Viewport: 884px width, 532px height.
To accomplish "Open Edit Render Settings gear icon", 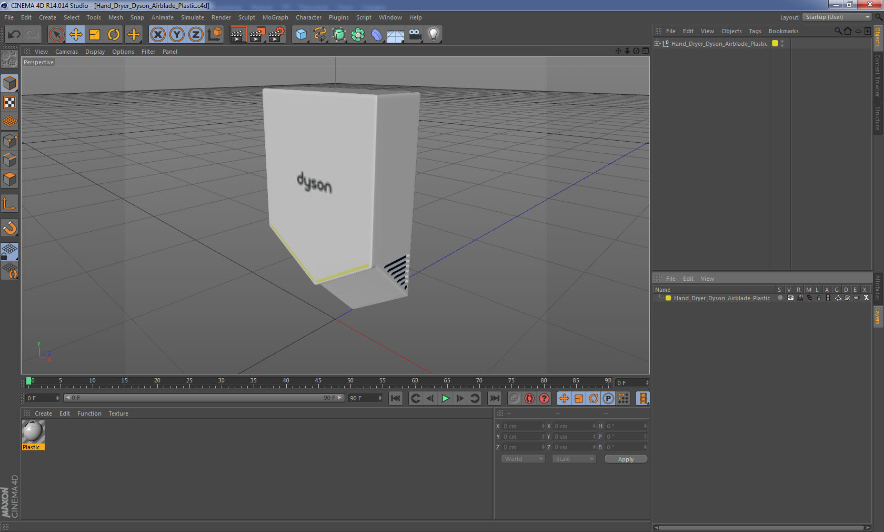I will click(x=277, y=35).
